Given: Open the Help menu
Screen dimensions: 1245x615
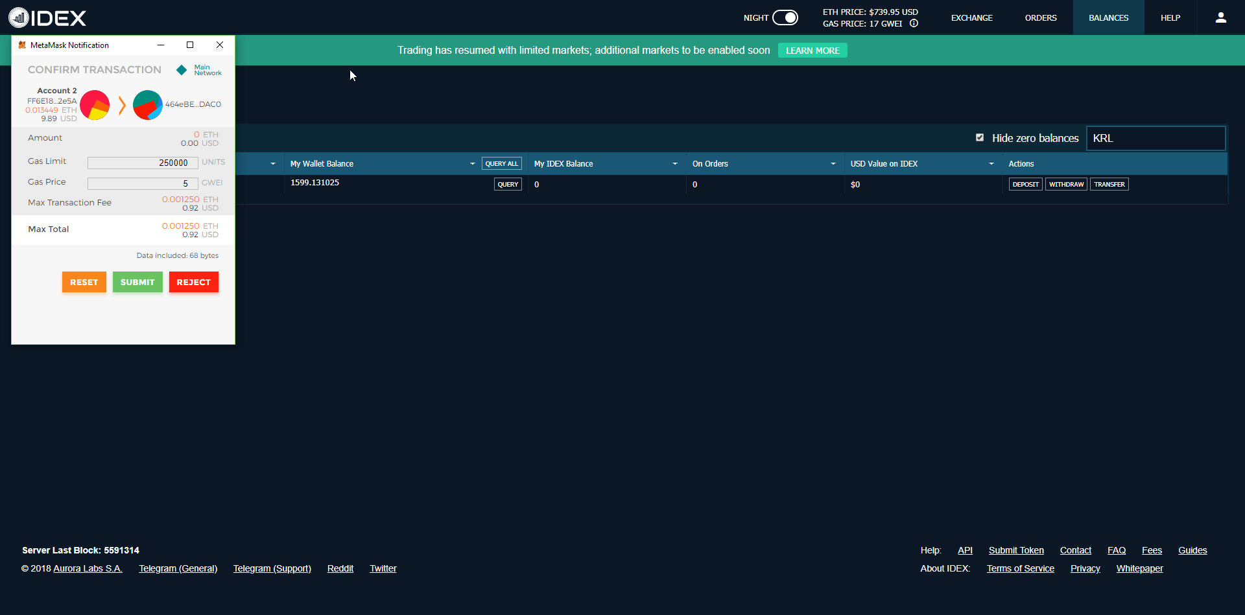Looking at the screenshot, I should (1170, 17).
